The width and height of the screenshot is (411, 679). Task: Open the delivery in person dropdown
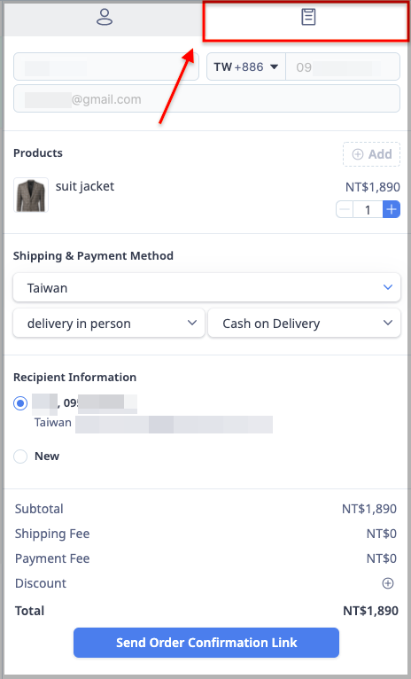(109, 323)
